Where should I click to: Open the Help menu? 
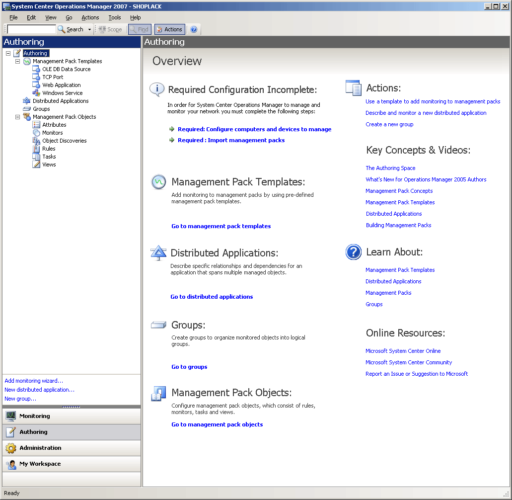pos(135,17)
